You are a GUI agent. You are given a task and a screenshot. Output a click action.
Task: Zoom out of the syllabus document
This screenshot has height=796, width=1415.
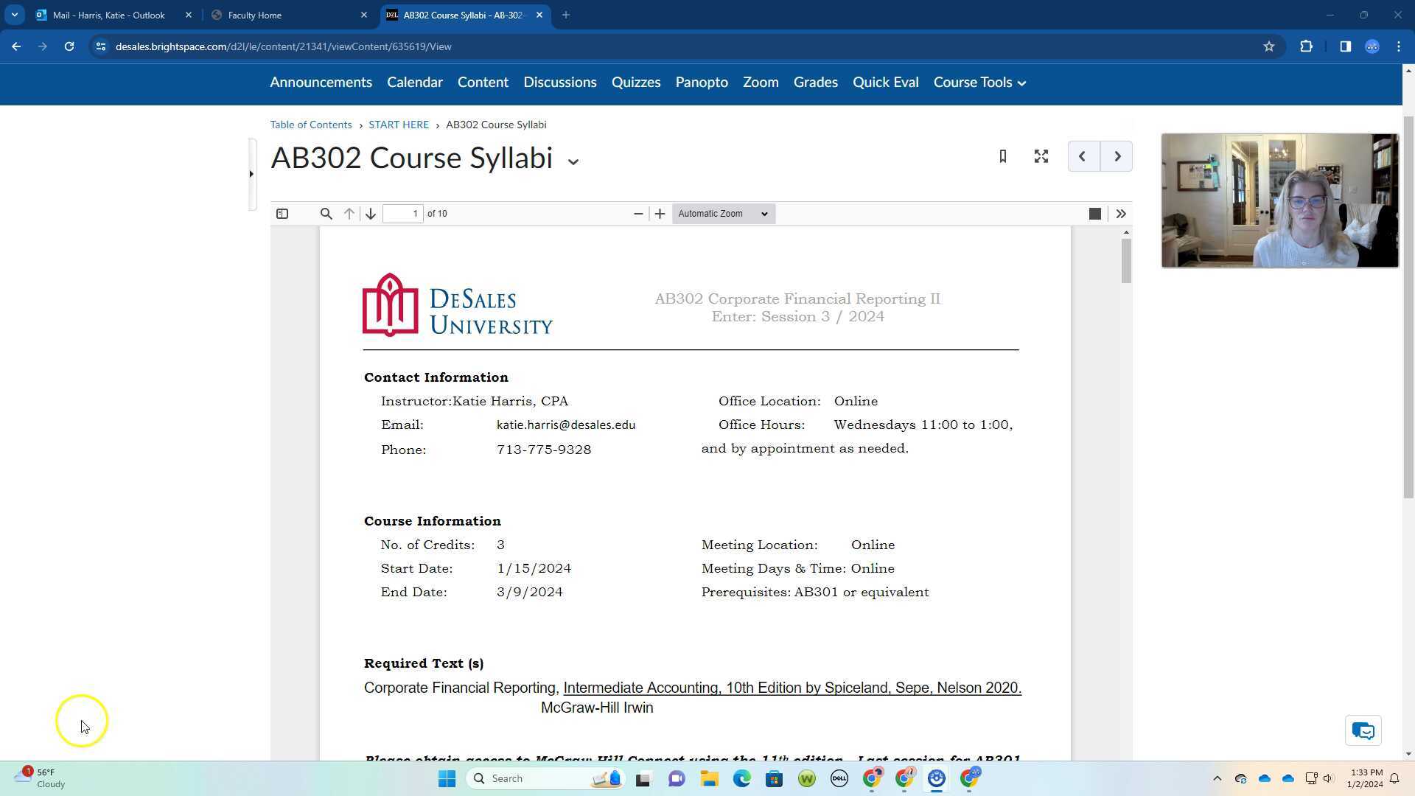[637, 214]
